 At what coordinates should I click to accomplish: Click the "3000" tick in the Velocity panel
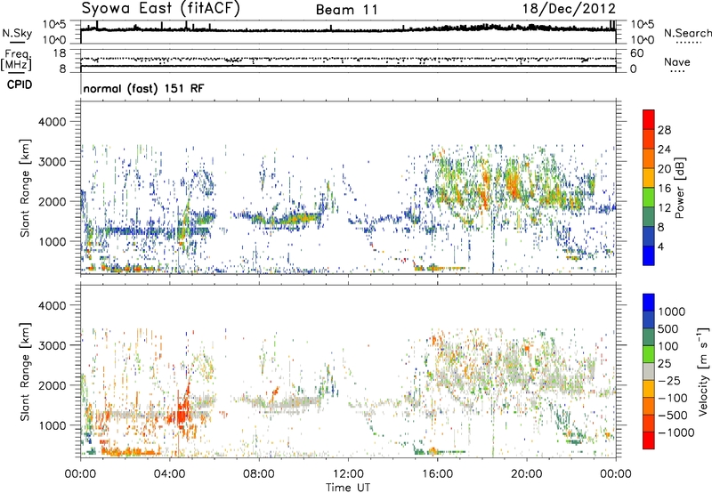52,345
